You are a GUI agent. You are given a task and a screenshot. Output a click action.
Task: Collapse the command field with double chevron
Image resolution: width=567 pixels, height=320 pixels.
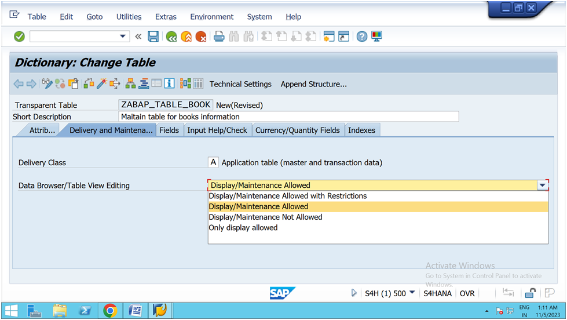[138, 36]
